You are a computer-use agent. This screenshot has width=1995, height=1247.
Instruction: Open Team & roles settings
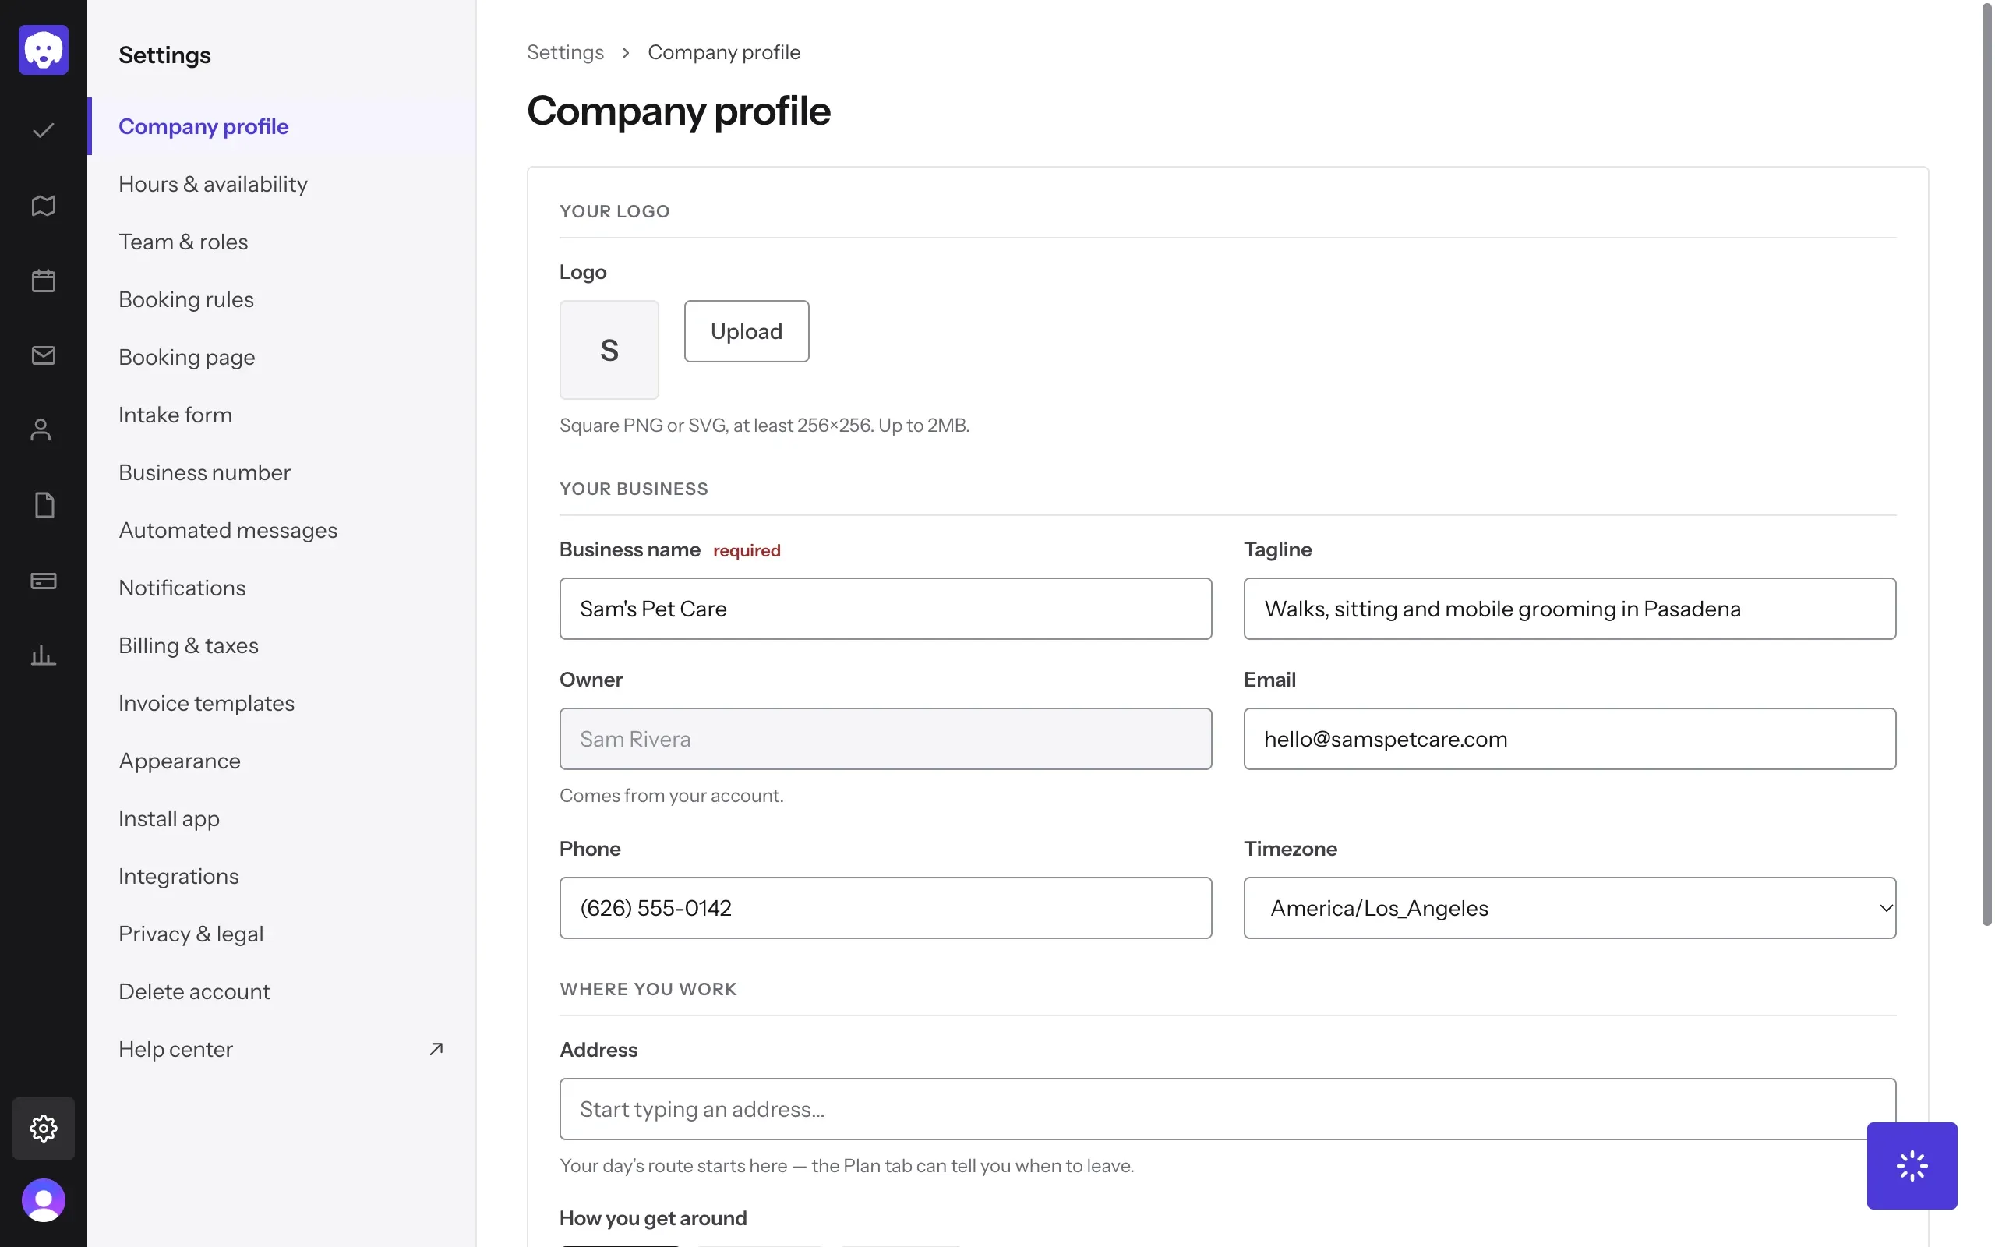click(282, 242)
